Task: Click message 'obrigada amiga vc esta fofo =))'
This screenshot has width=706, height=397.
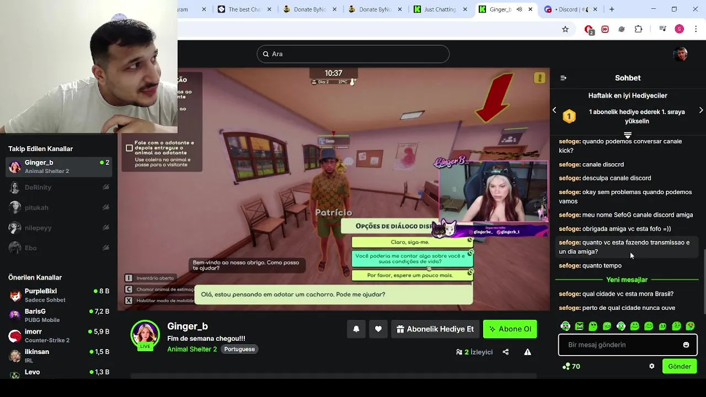Action: tap(627, 229)
